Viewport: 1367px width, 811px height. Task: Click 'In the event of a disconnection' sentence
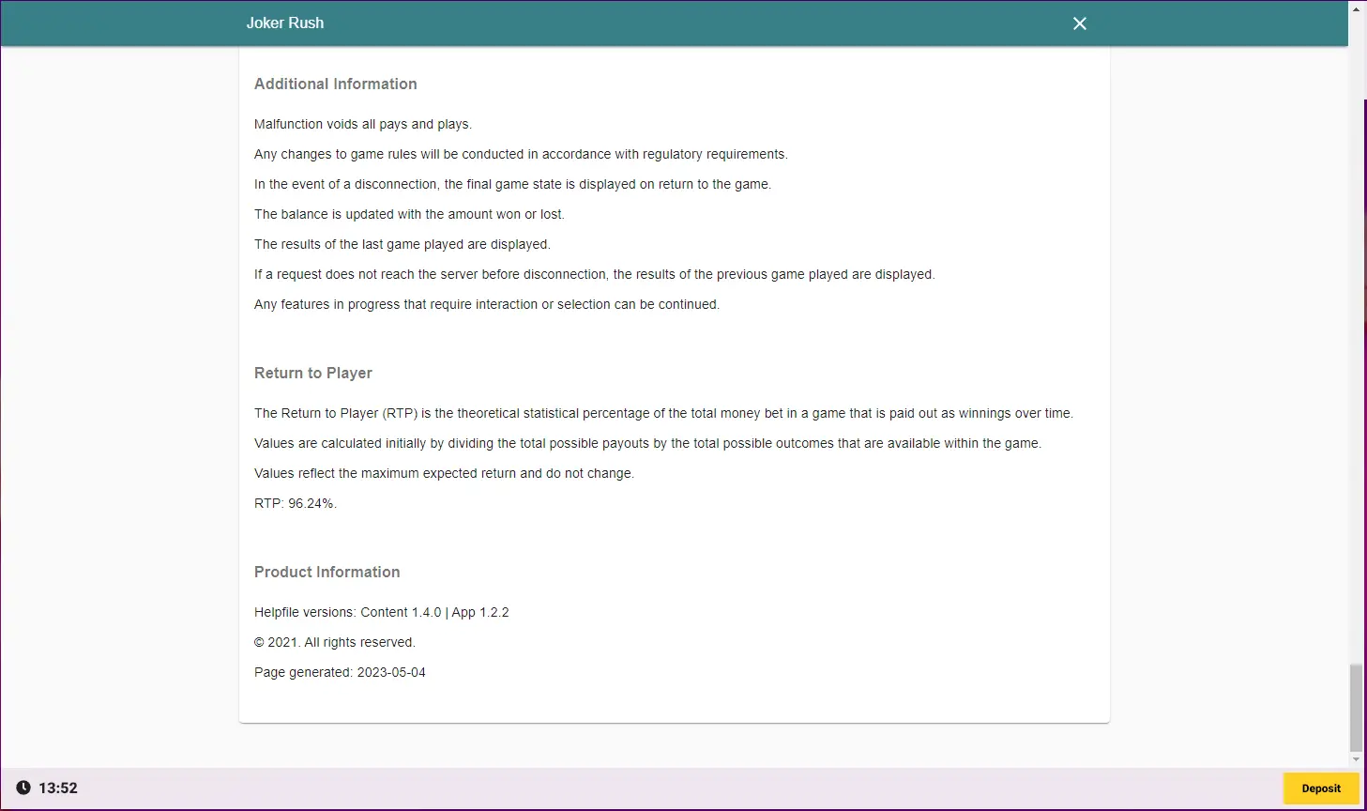point(512,184)
